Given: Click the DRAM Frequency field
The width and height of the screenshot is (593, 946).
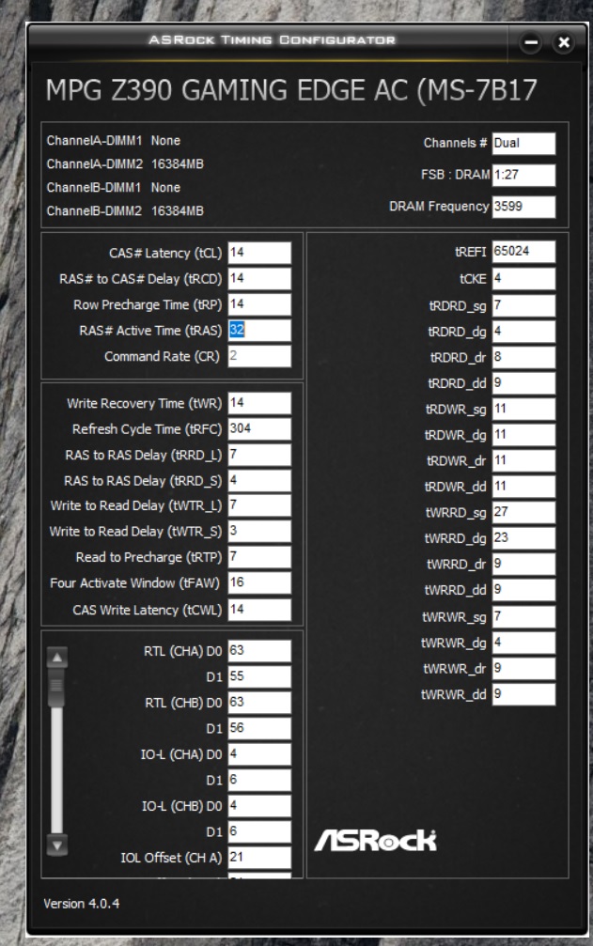Looking at the screenshot, I should (523, 207).
